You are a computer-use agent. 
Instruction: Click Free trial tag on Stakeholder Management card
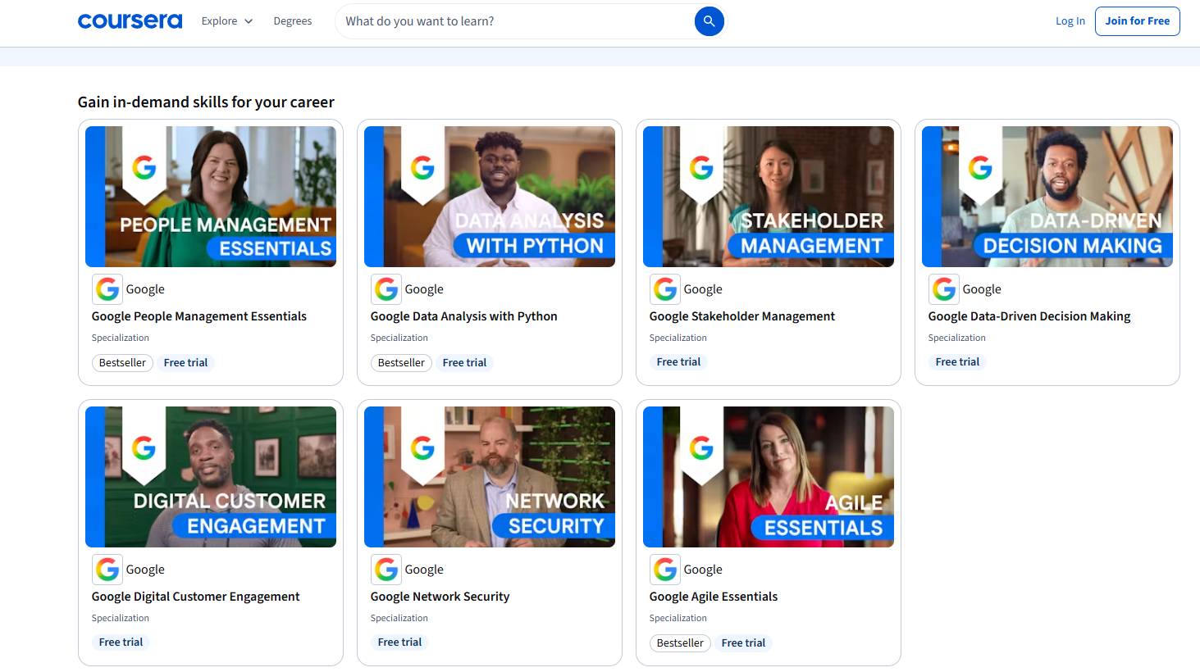pos(678,362)
